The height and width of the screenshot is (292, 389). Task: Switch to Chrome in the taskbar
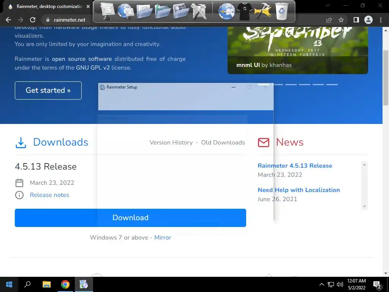[65, 284]
